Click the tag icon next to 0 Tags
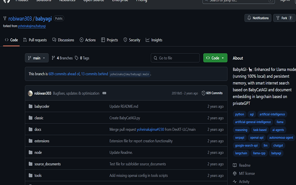 pyautogui.click(x=77, y=58)
